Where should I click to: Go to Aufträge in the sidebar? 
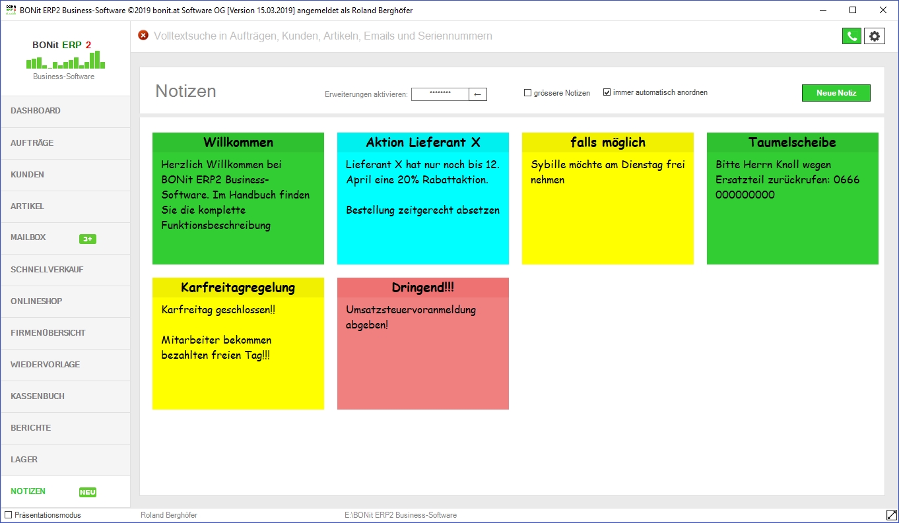[65, 143]
